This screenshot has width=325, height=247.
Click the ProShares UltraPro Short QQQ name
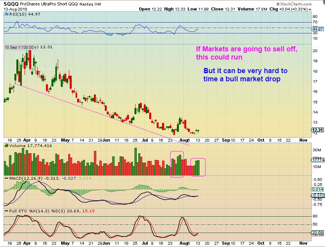(x=49, y=4)
